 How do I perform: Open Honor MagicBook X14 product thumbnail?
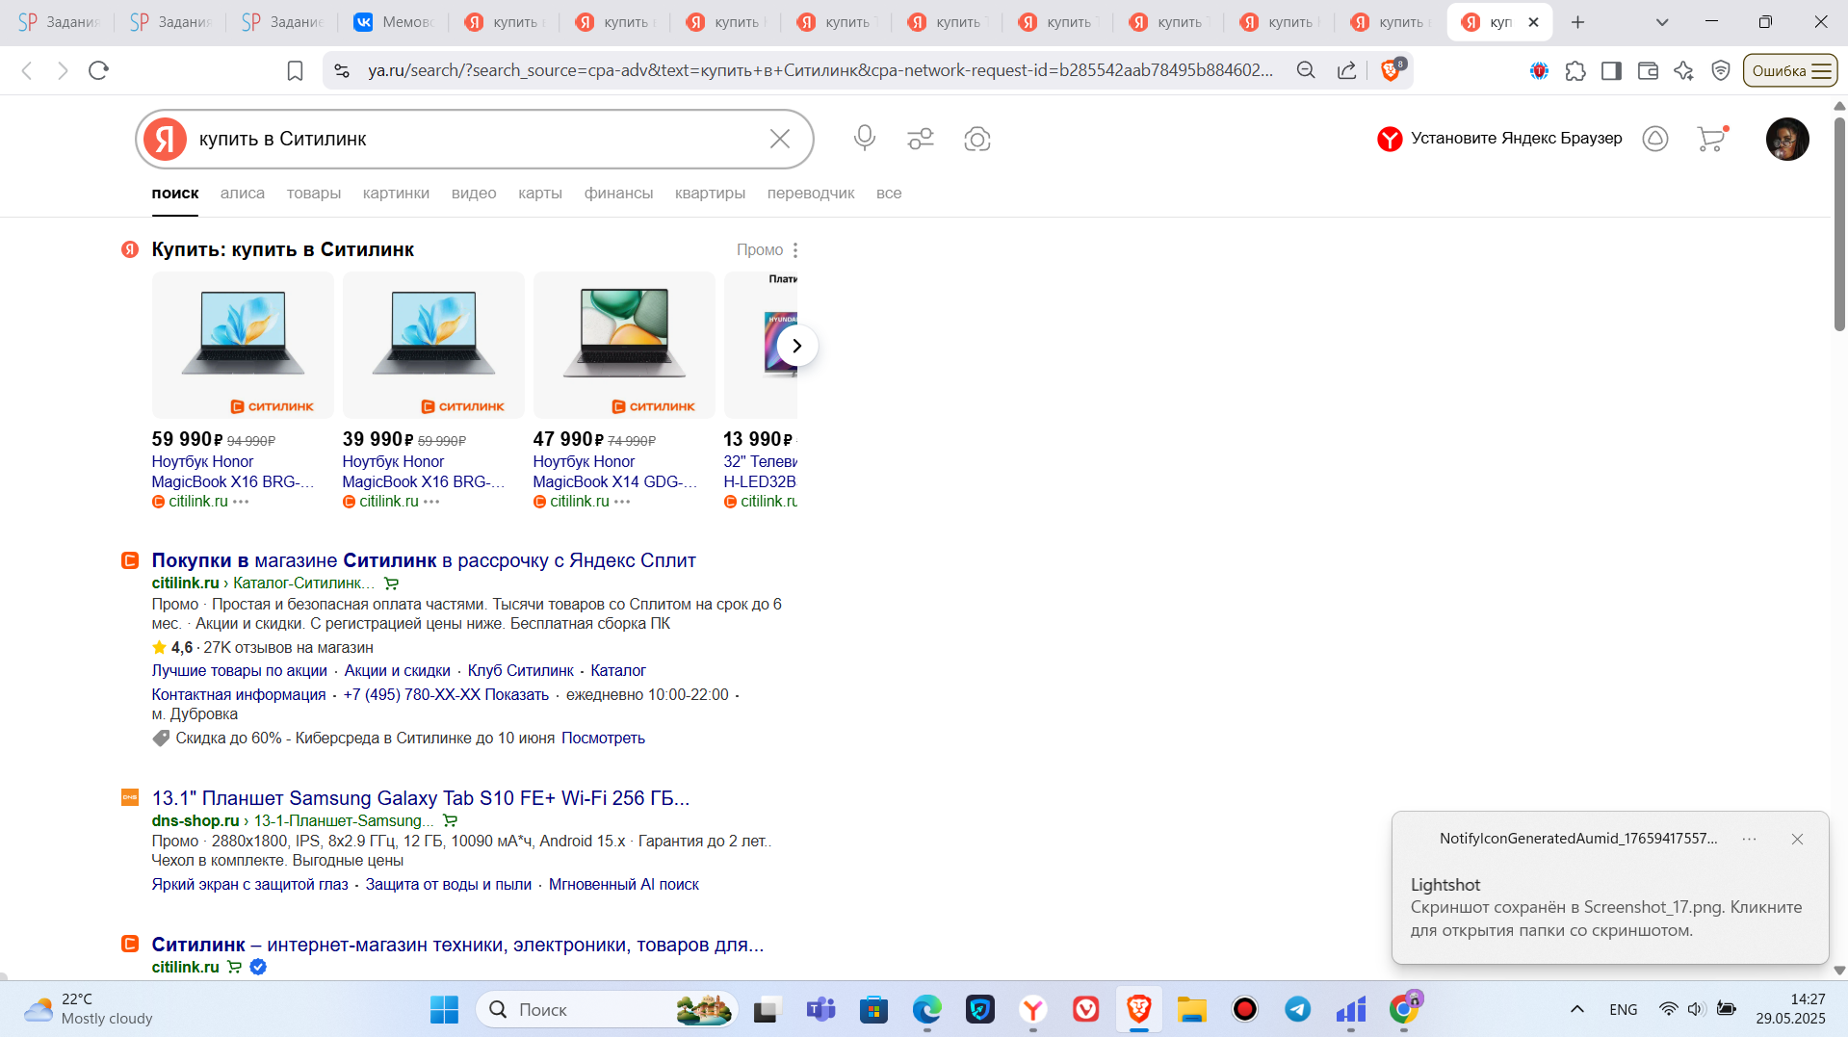point(624,345)
